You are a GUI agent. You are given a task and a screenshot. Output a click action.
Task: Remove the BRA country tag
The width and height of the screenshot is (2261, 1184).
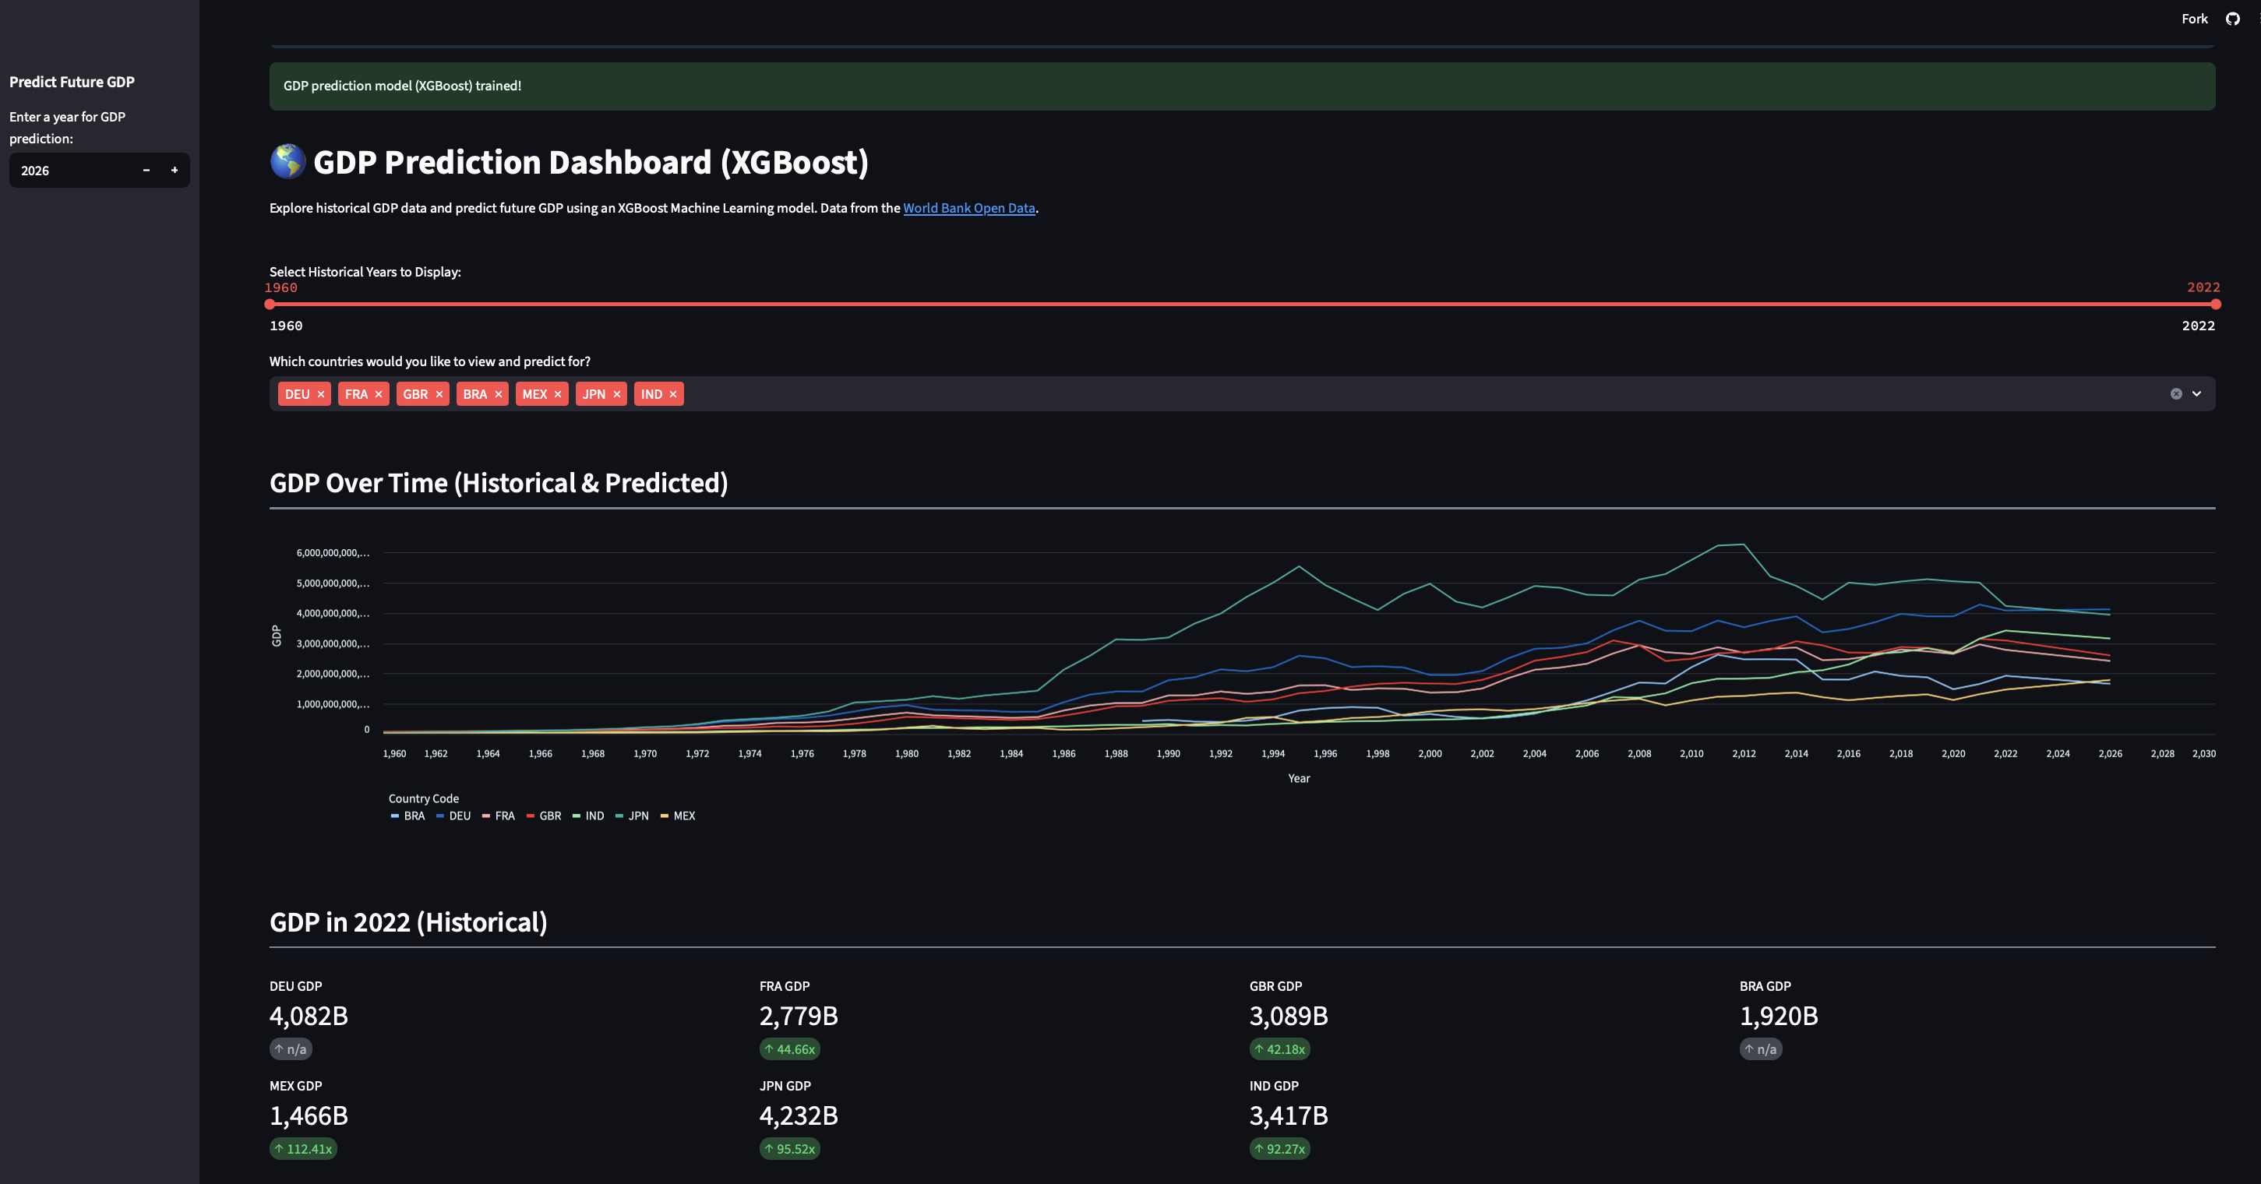click(499, 394)
